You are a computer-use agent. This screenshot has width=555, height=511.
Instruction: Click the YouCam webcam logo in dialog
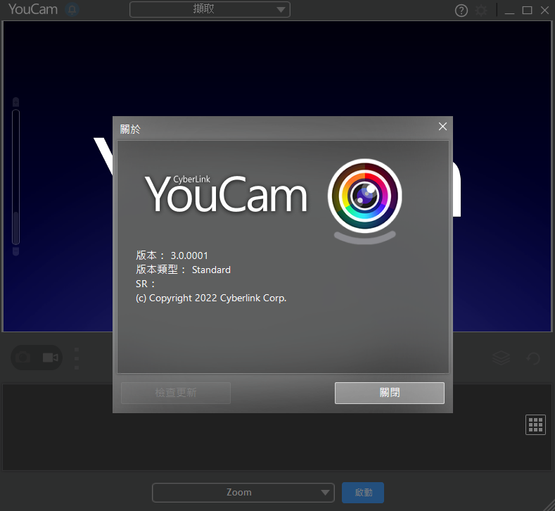coord(364,201)
